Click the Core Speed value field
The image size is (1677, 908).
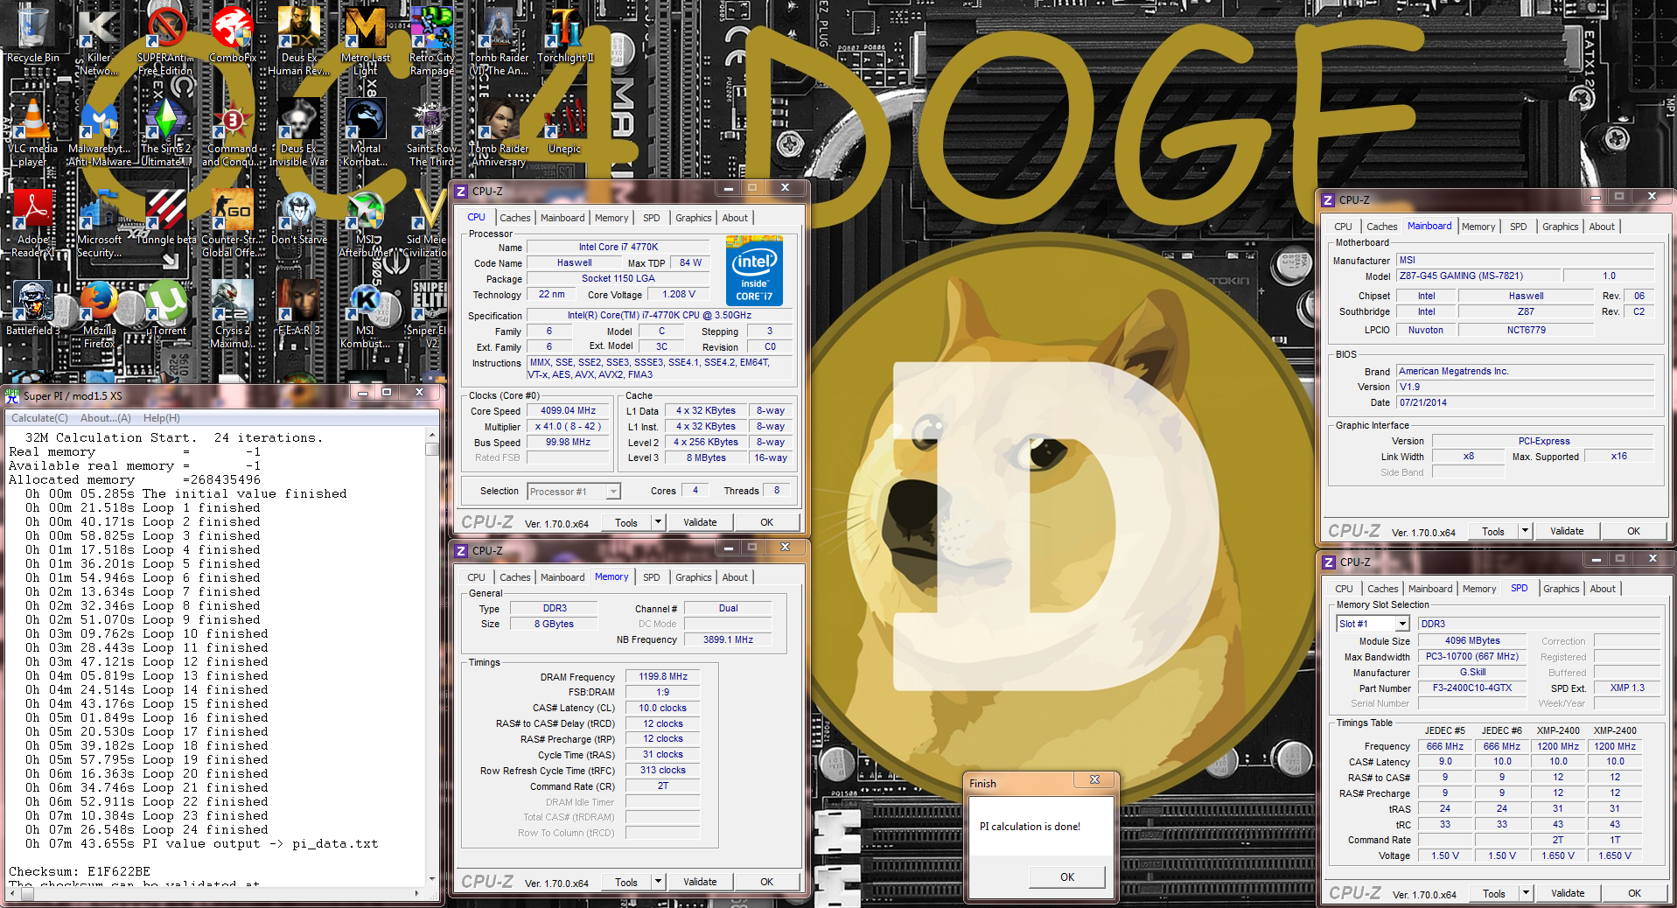(568, 410)
